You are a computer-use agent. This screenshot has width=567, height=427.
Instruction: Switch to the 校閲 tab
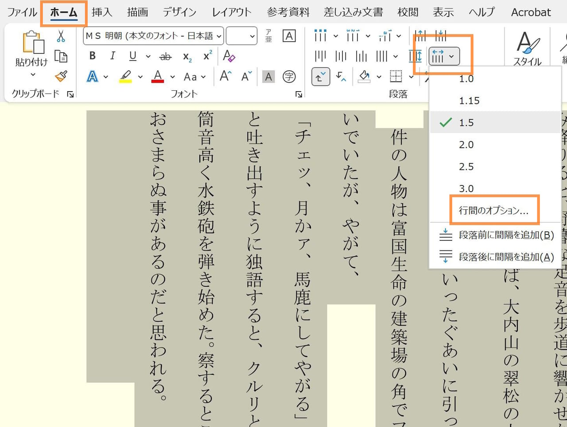[408, 12]
